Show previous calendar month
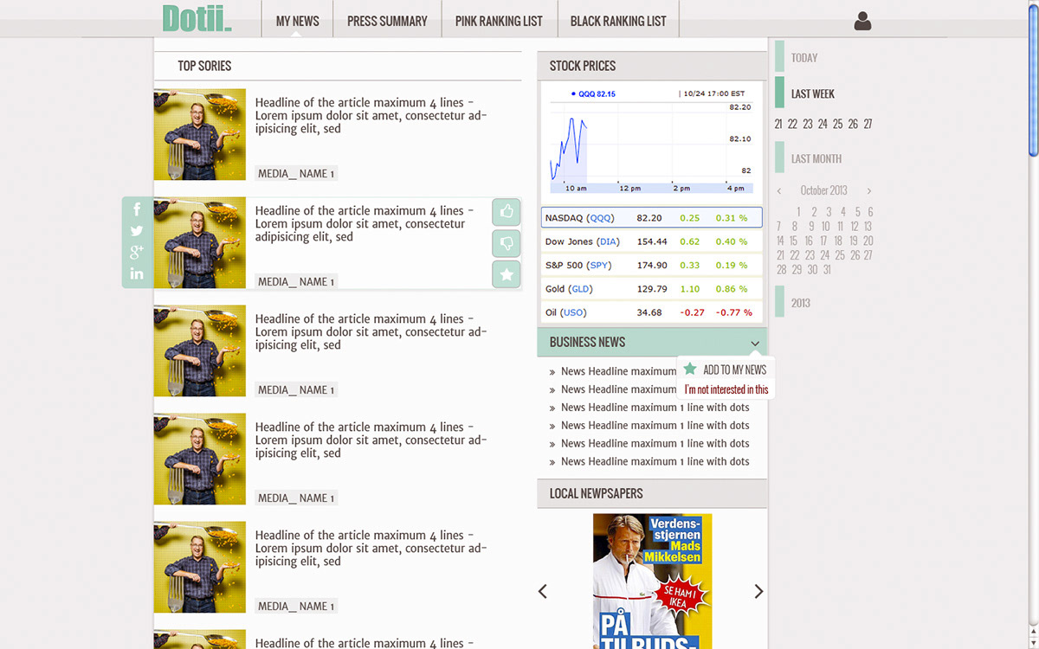 779,190
